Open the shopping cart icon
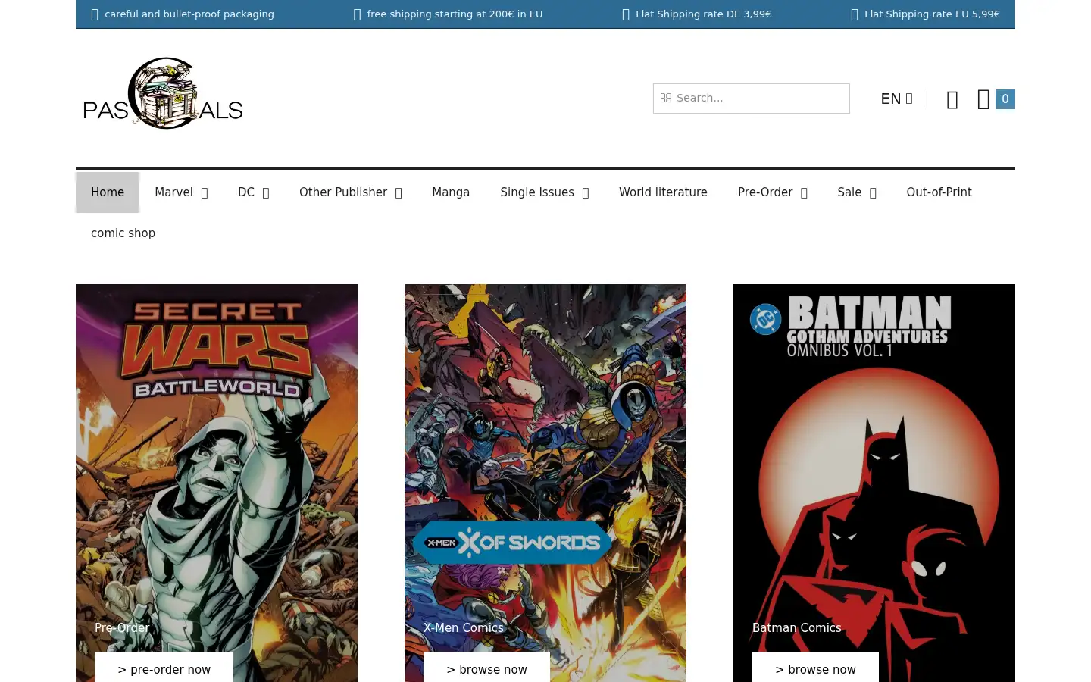The width and height of the screenshot is (1091, 682). click(x=983, y=99)
